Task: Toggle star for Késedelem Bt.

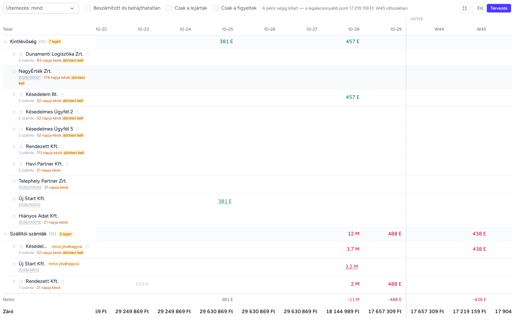Action: click(x=21, y=94)
